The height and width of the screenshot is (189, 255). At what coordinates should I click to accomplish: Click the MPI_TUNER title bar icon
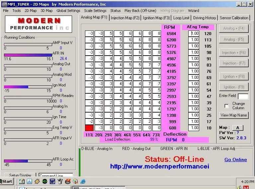pos(3,4)
